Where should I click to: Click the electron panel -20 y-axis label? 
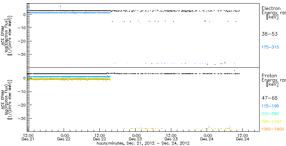22,41
